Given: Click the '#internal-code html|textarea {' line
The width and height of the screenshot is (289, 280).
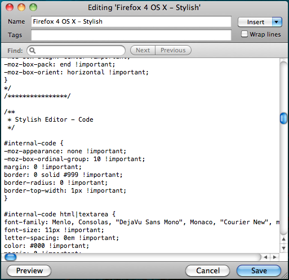Looking at the screenshot, I should click(60, 214).
